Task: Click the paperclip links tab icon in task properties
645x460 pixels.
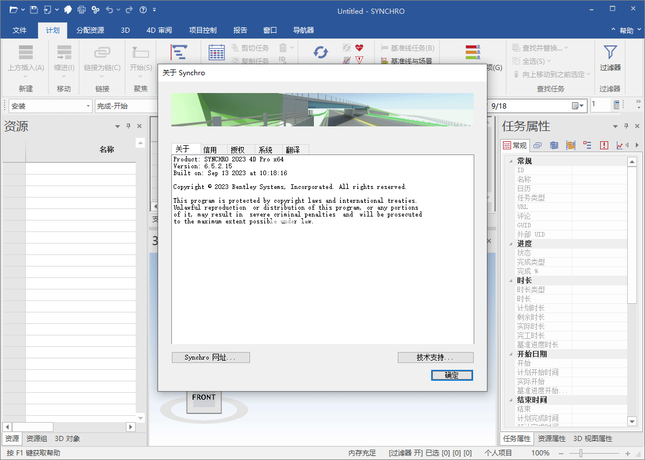Action: click(537, 145)
